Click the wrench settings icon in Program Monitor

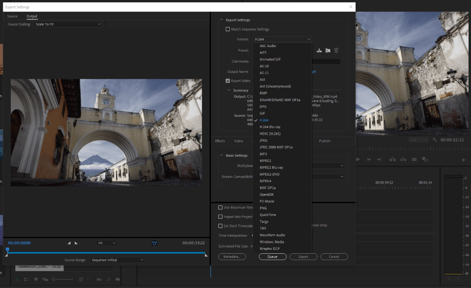coord(435,140)
